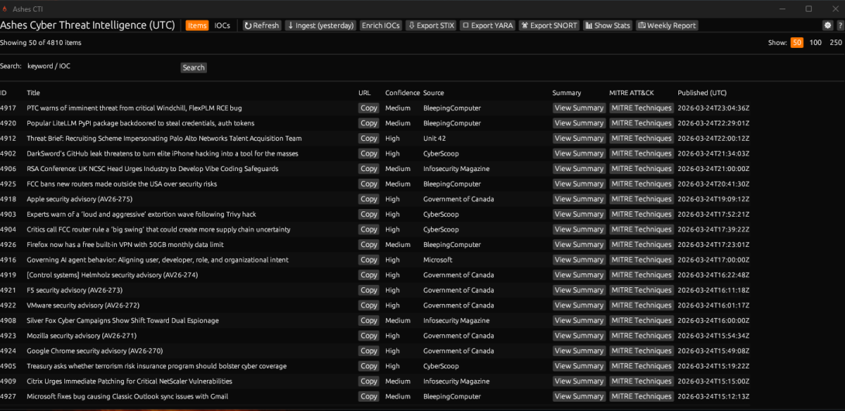Image resolution: width=845 pixels, height=411 pixels.
Task: Open MITRE Techniques for Citrix NetScaler item
Action: pos(641,382)
